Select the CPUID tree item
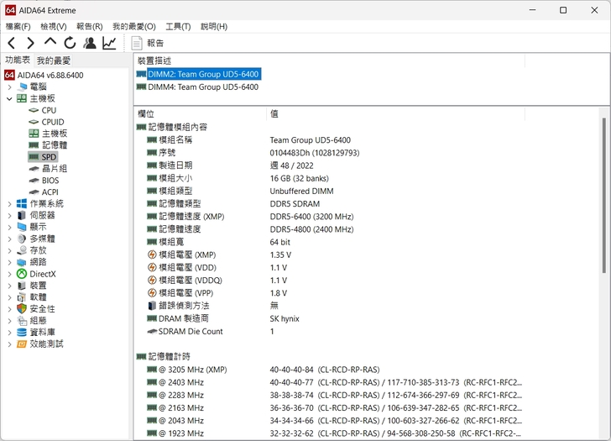 click(52, 122)
